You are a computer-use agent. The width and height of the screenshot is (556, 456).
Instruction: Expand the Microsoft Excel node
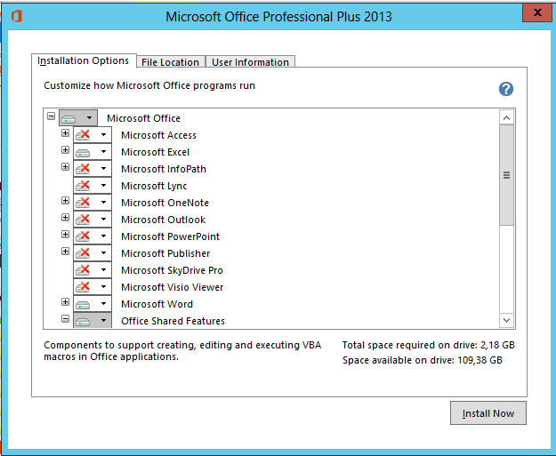click(65, 150)
